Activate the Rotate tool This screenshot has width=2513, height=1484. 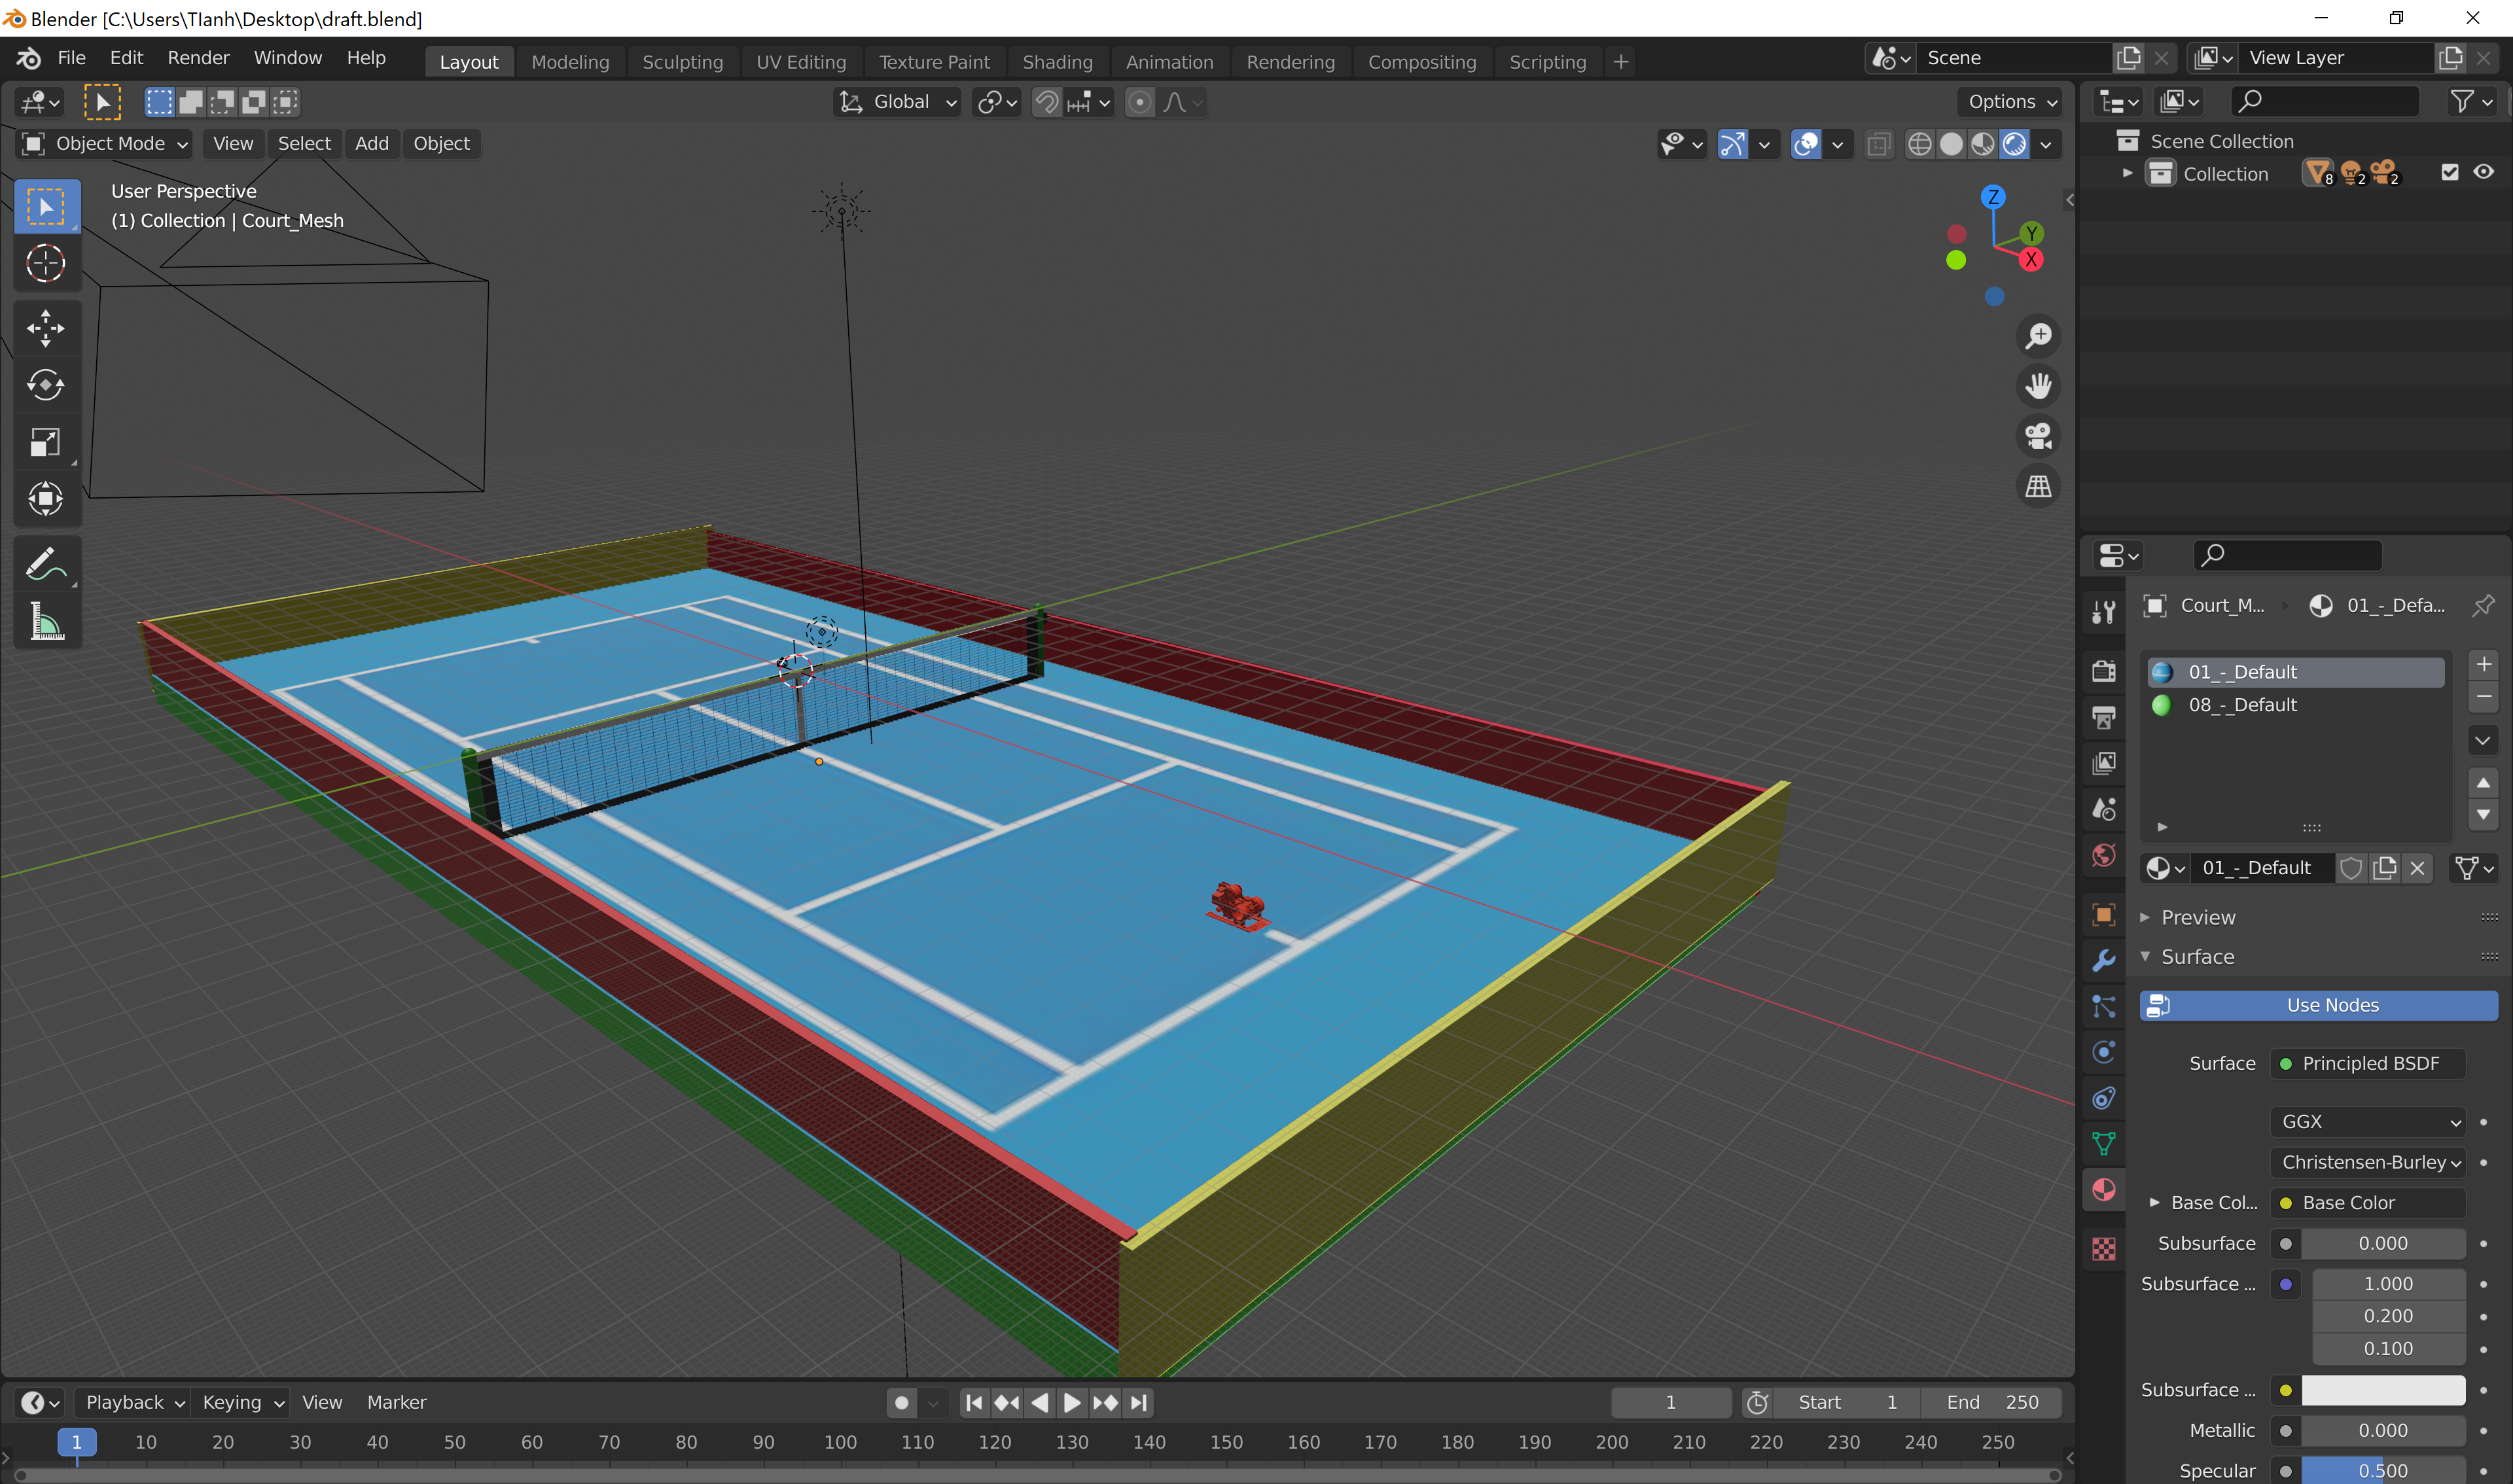46,385
